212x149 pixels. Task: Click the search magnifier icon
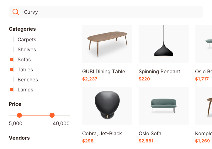tap(16, 12)
